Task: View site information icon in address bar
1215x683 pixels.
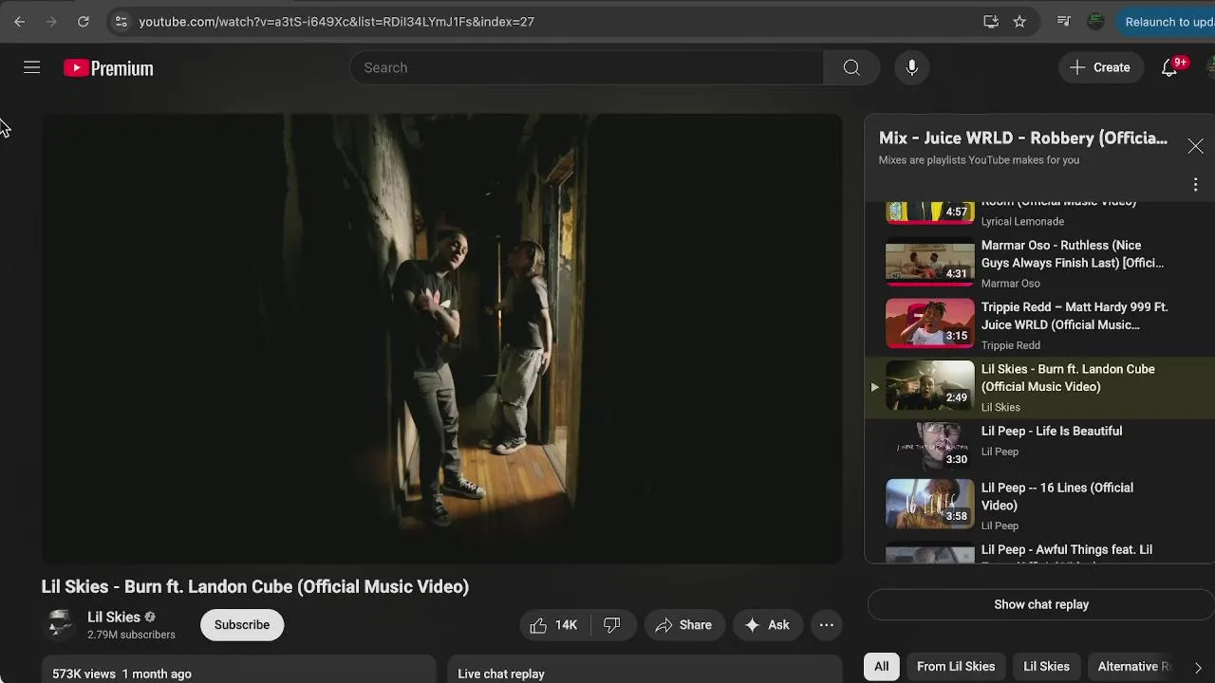Action: pyautogui.click(x=120, y=21)
